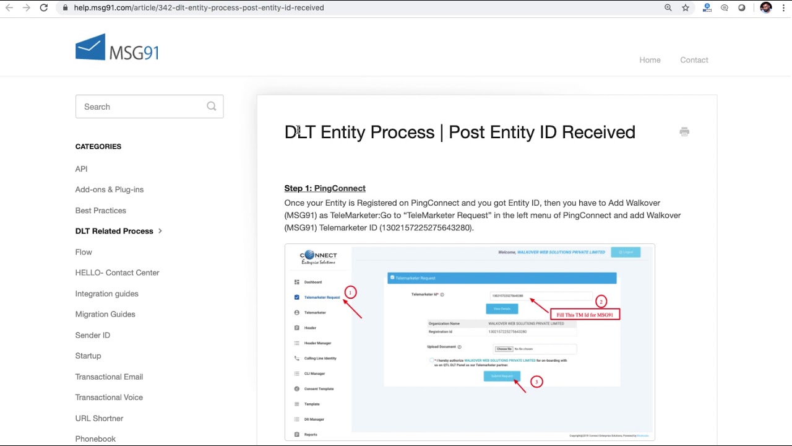Open Startup category
Screen dimensions: 792x446
coord(88,356)
